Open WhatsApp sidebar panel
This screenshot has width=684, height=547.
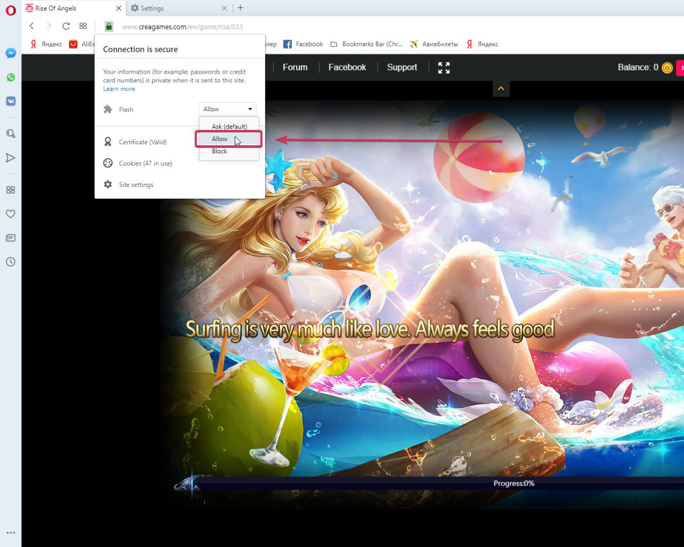point(11,77)
